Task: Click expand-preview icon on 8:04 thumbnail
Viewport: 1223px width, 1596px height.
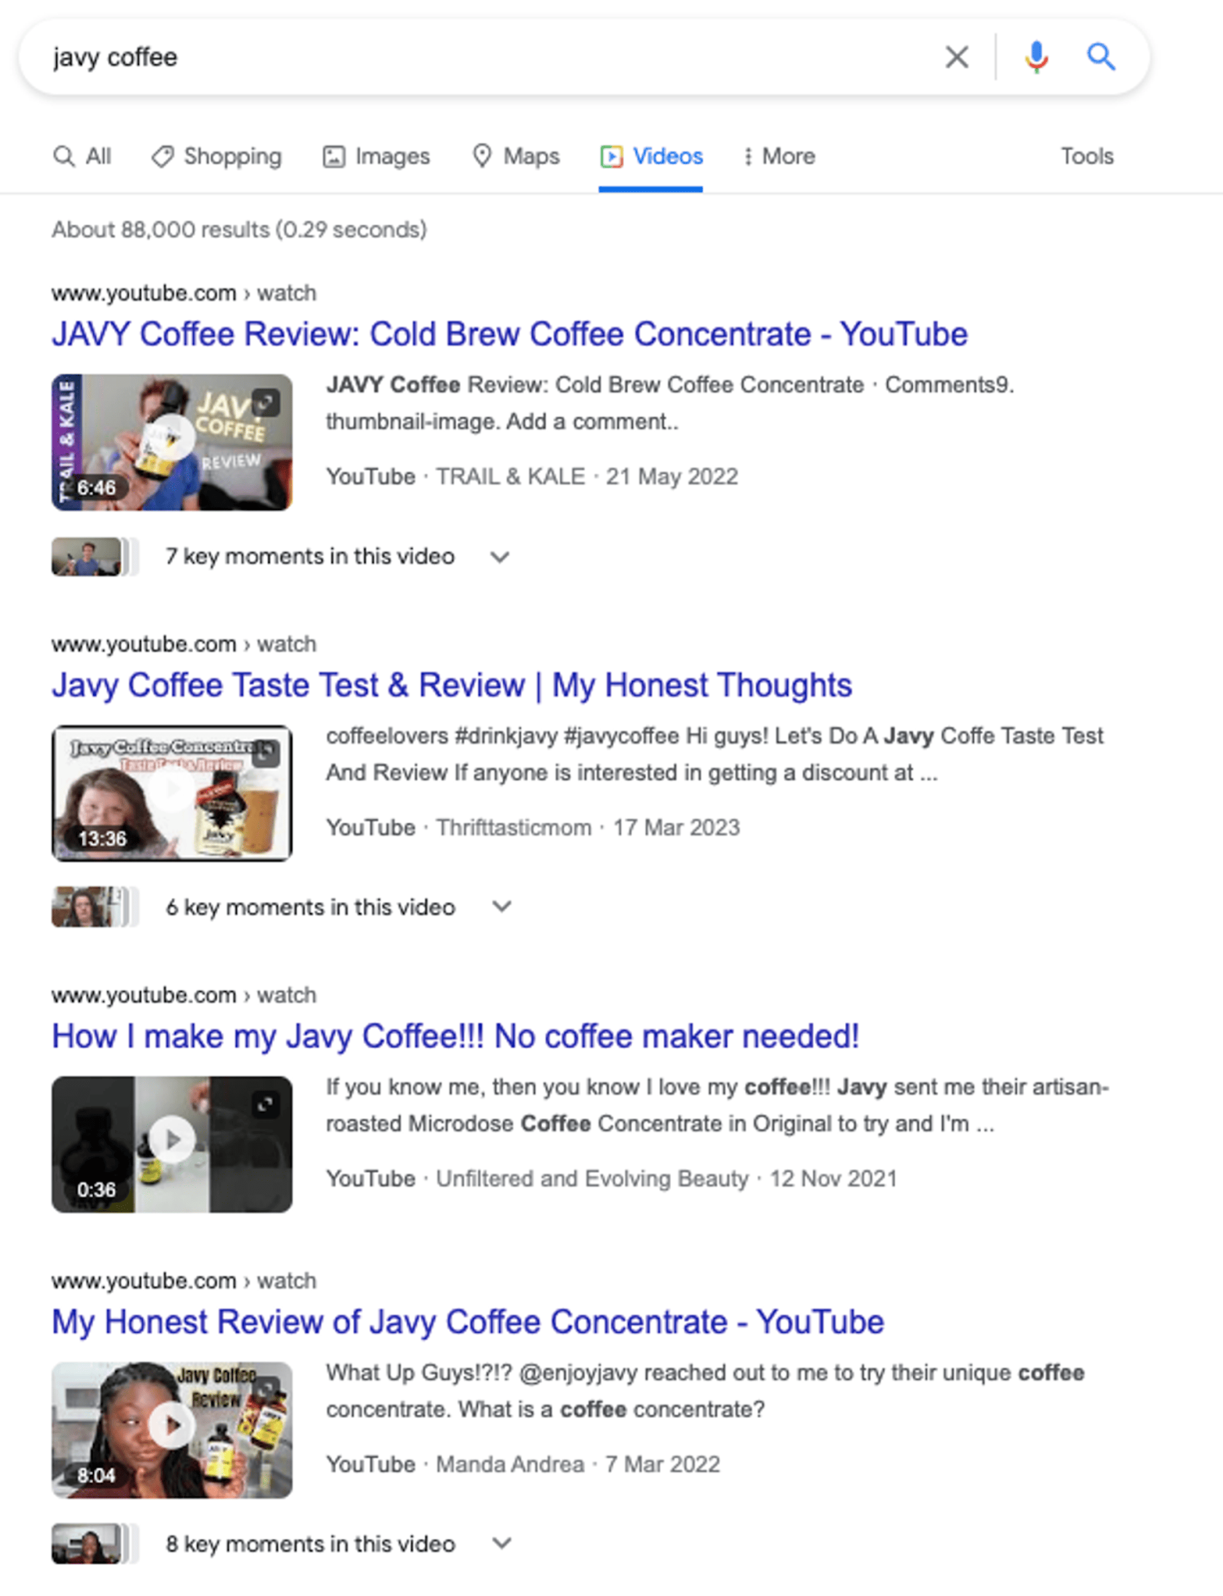Action: point(266,1390)
